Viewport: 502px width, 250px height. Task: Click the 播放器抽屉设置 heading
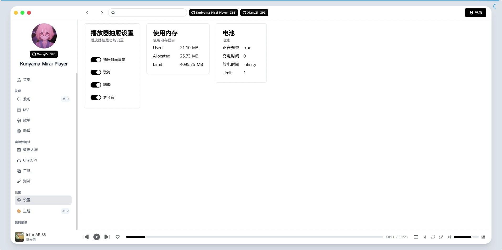click(112, 33)
